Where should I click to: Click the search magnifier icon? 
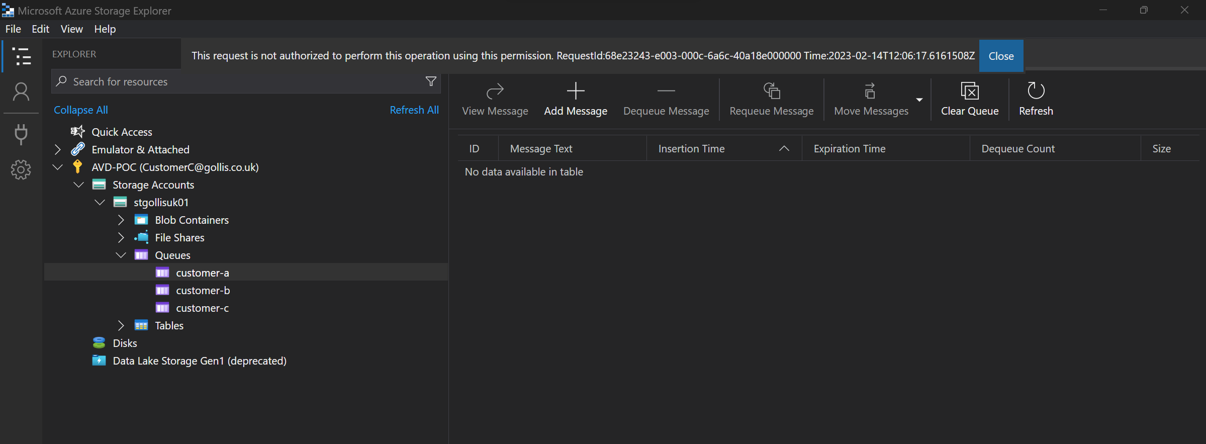[x=62, y=81]
